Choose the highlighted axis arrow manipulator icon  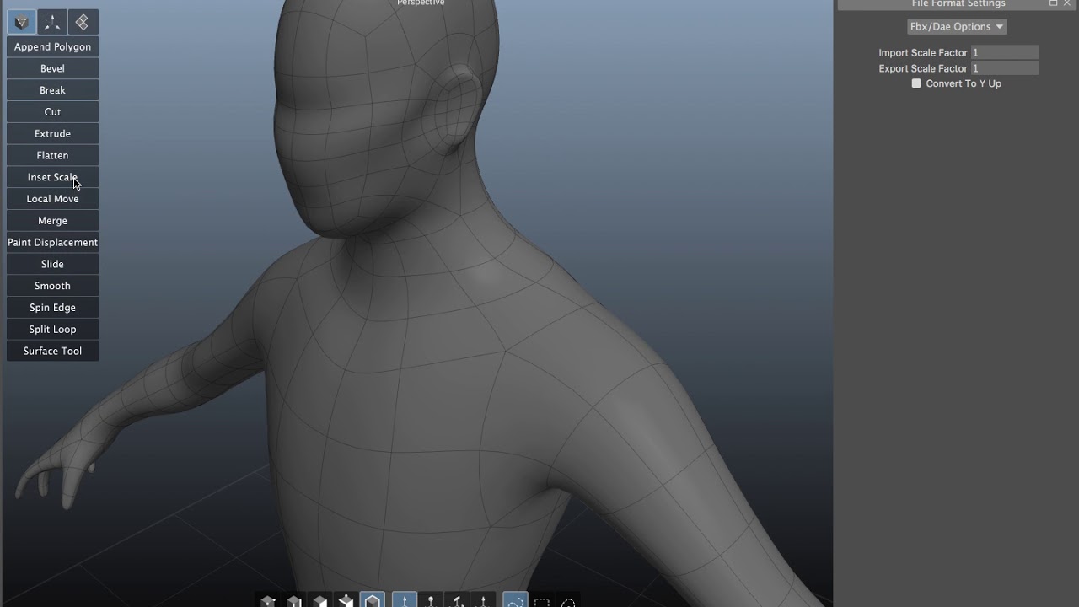click(x=405, y=601)
